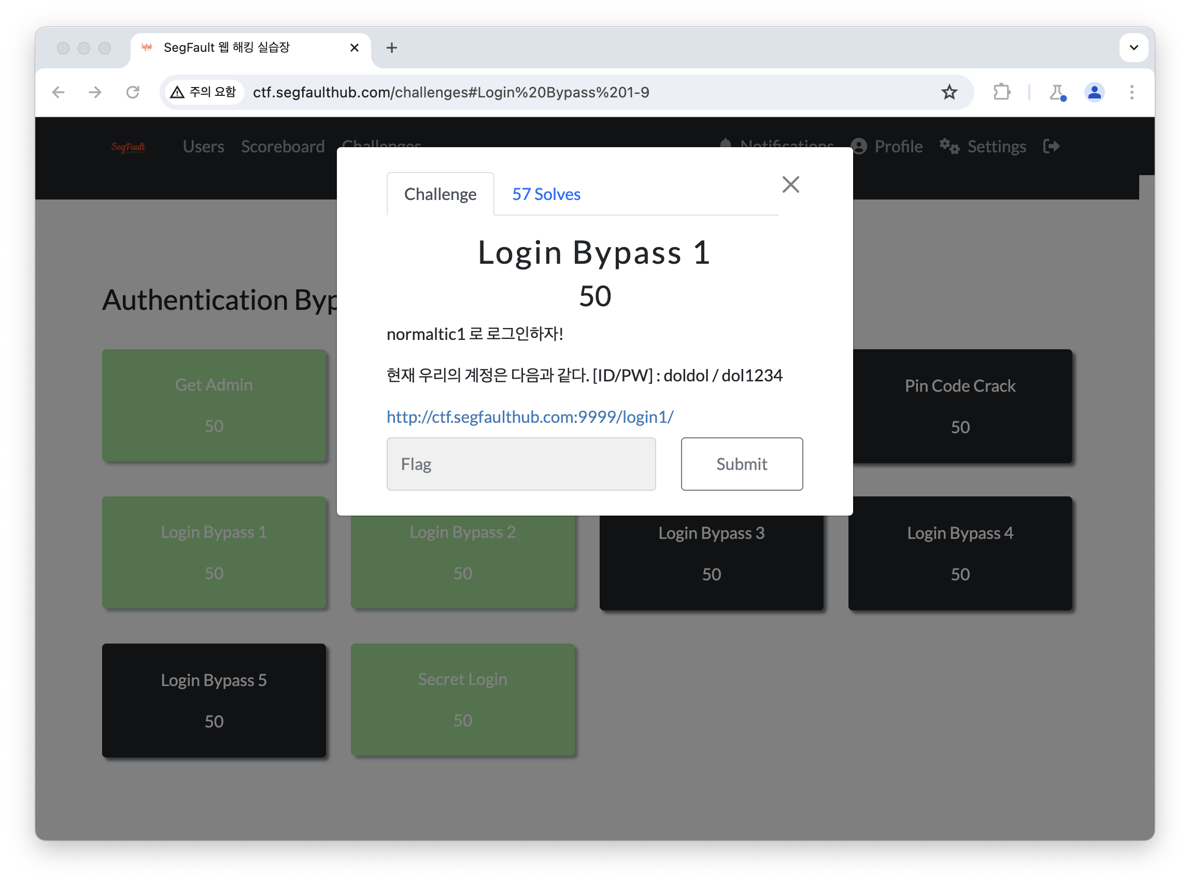Image resolution: width=1190 pixels, height=884 pixels.
Task: Reload the page
Action: [x=133, y=92]
